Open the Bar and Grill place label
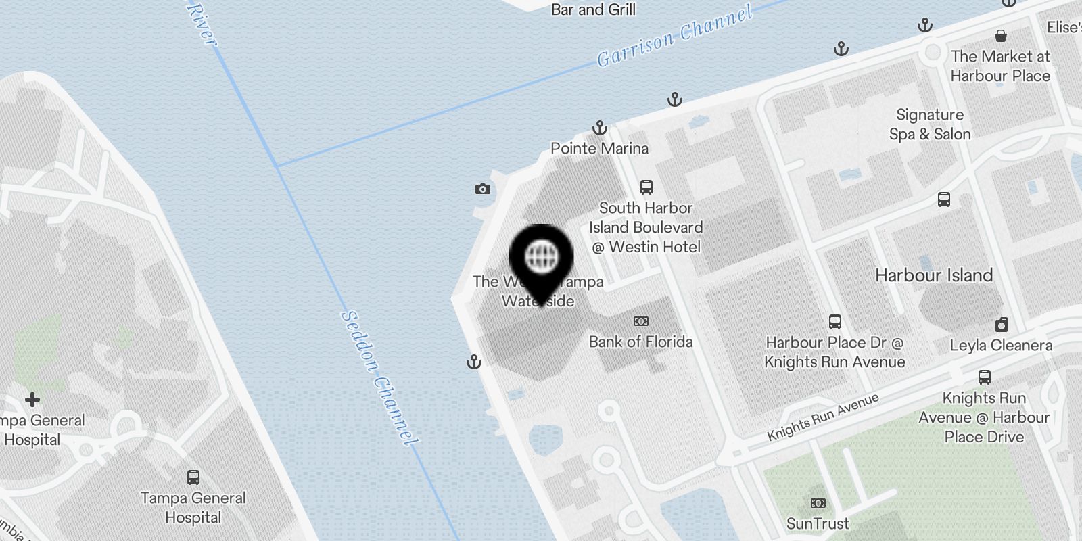The width and height of the screenshot is (1082, 541). tap(594, 9)
